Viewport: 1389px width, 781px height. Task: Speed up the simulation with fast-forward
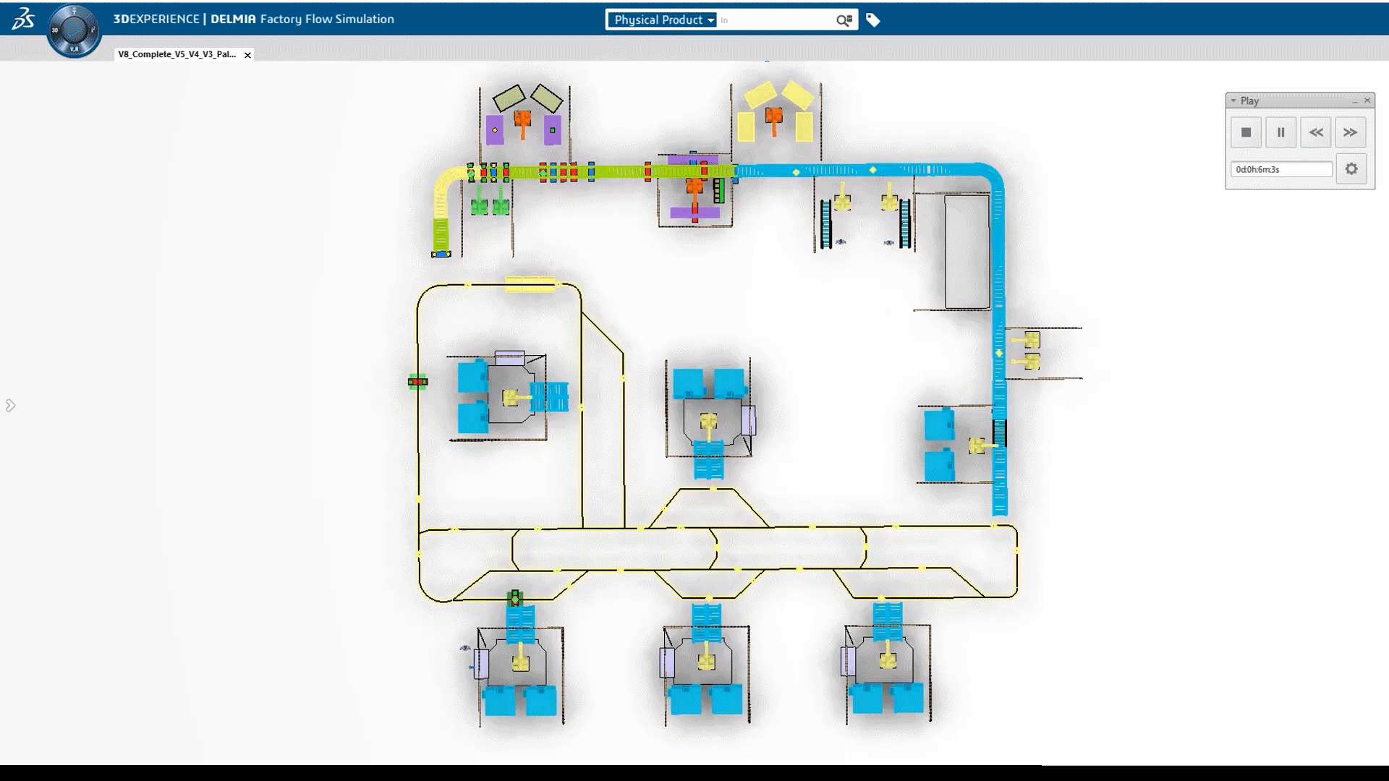[1350, 132]
